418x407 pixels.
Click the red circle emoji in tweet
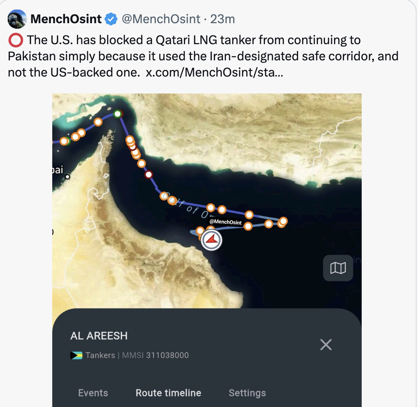(16, 40)
